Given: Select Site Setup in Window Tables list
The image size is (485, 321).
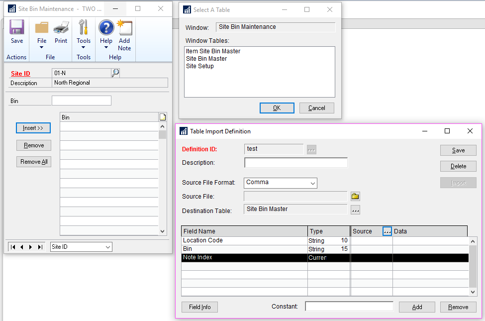Looking at the screenshot, I should (x=200, y=66).
